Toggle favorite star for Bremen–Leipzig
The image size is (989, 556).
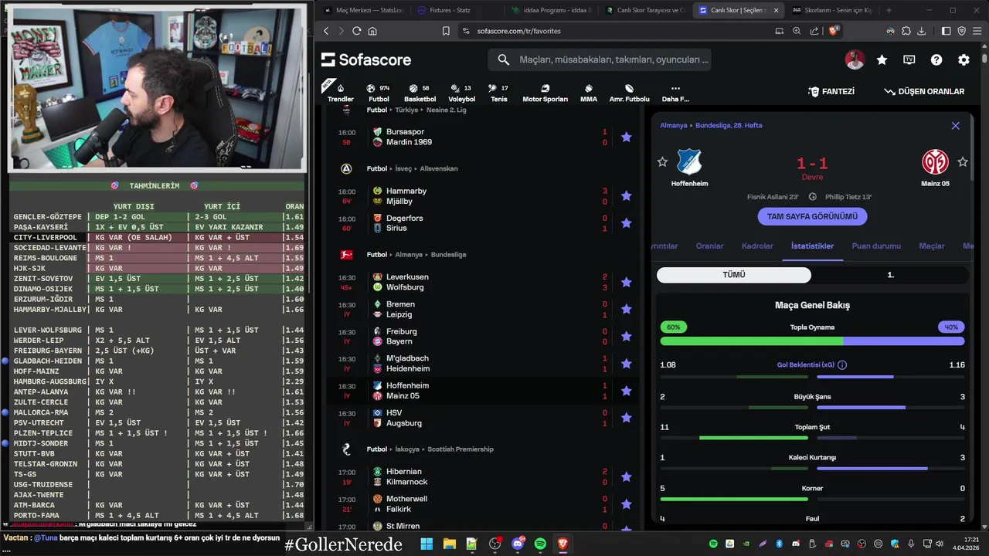coord(627,310)
